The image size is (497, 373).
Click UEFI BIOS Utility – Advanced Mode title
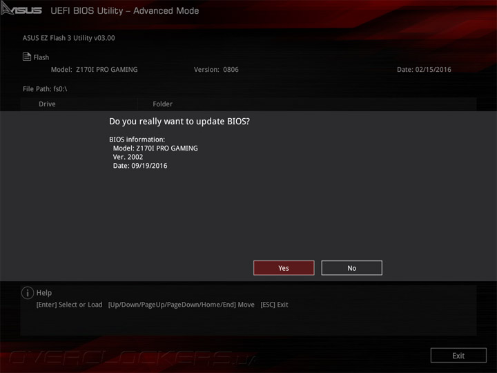[124, 11]
